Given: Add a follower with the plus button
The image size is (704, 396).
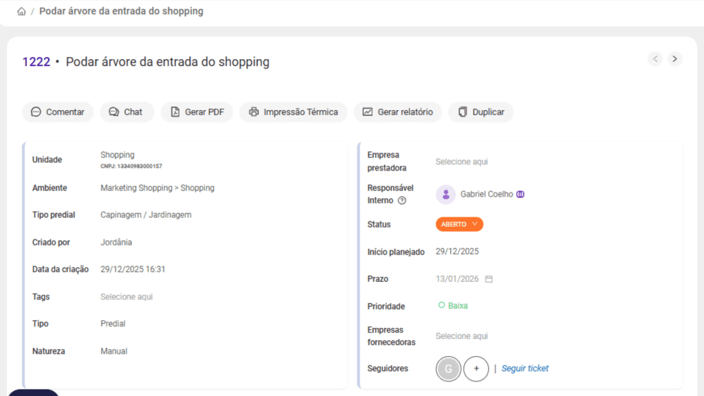Looking at the screenshot, I should click(x=476, y=368).
